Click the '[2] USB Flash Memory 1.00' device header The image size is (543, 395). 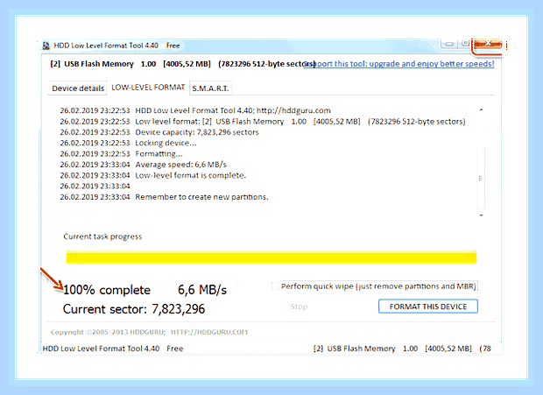103,64
